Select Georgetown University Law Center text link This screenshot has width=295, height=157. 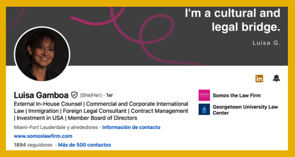[x=245, y=110]
